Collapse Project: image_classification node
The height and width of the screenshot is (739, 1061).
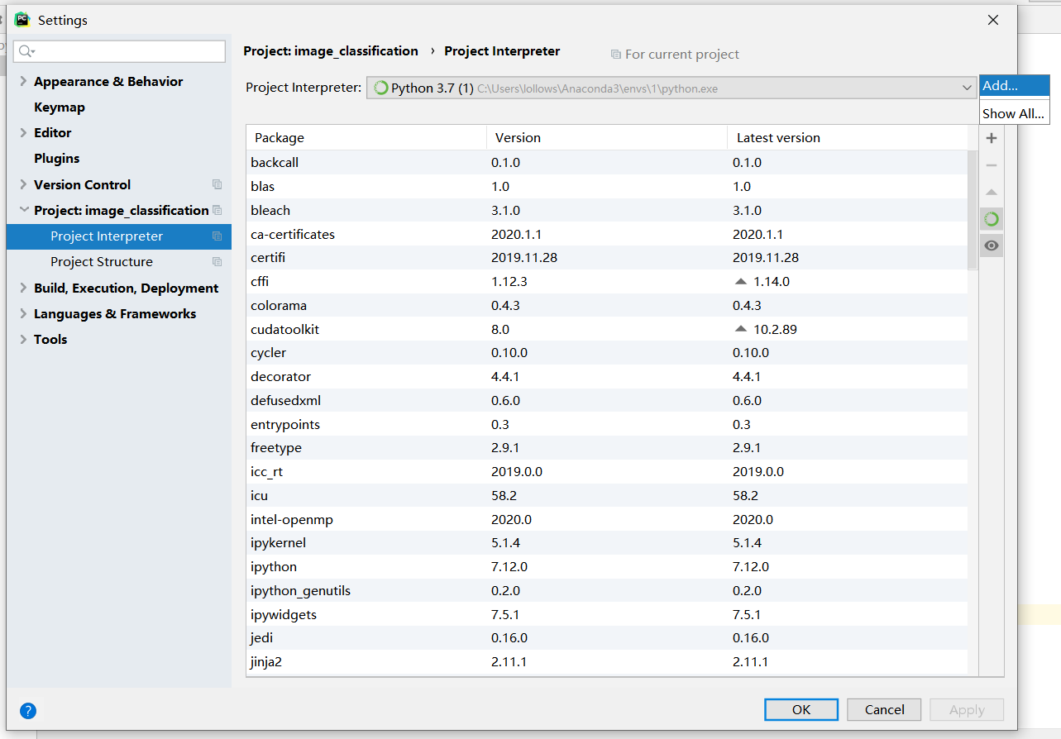23,210
